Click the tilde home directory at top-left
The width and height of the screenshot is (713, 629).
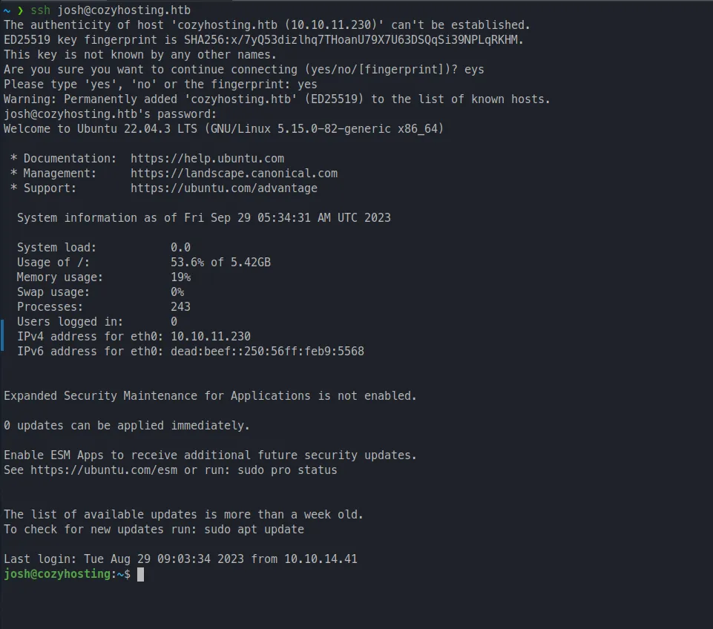7,10
